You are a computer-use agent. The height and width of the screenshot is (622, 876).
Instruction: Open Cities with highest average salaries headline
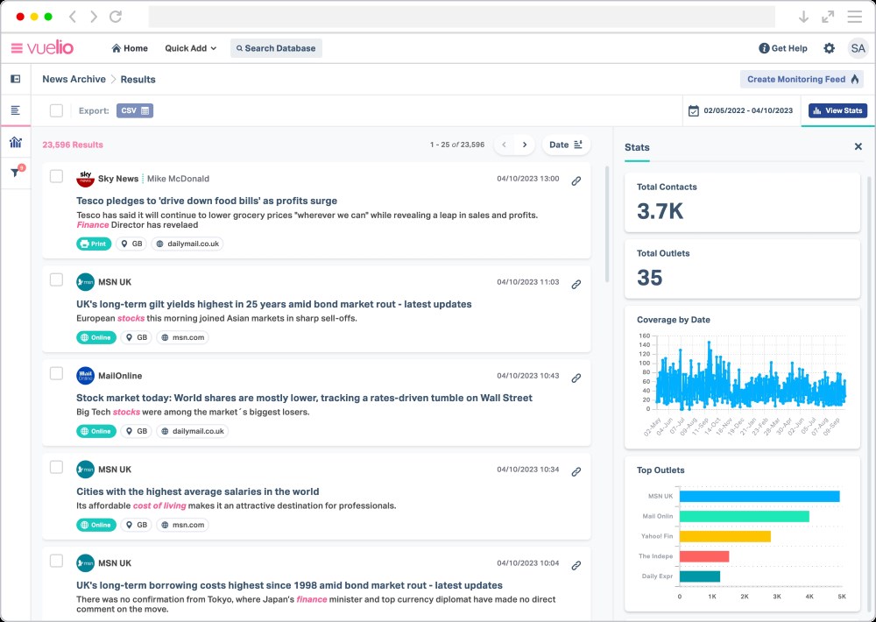pos(198,491)
